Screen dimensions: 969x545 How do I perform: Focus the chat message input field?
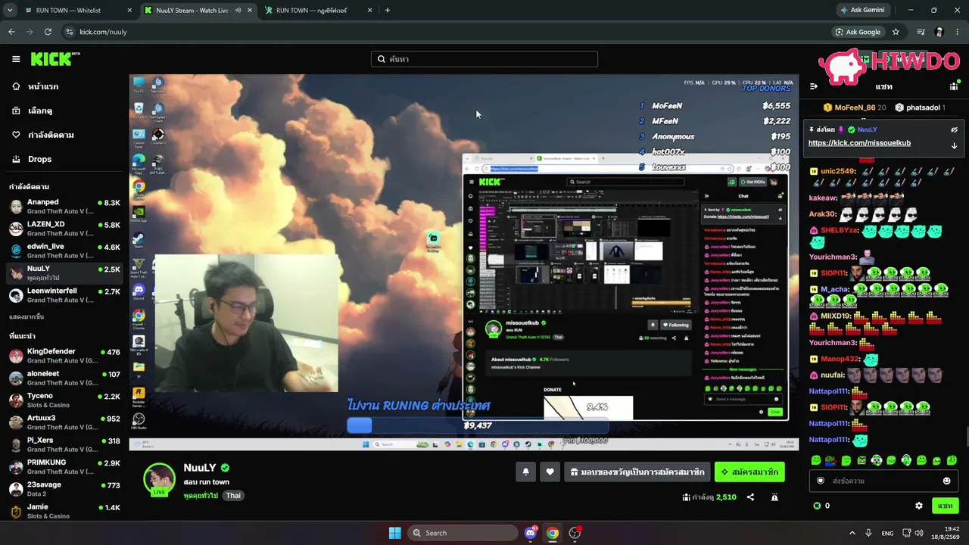click(x=883, y=481)
